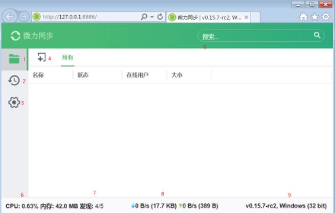This screenshot has width=335, height=213.
Task: Open browser tools gear icon
Action: [x=326, y=16]
